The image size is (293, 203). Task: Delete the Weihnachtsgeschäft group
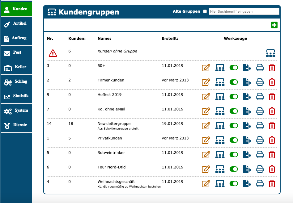272,184
